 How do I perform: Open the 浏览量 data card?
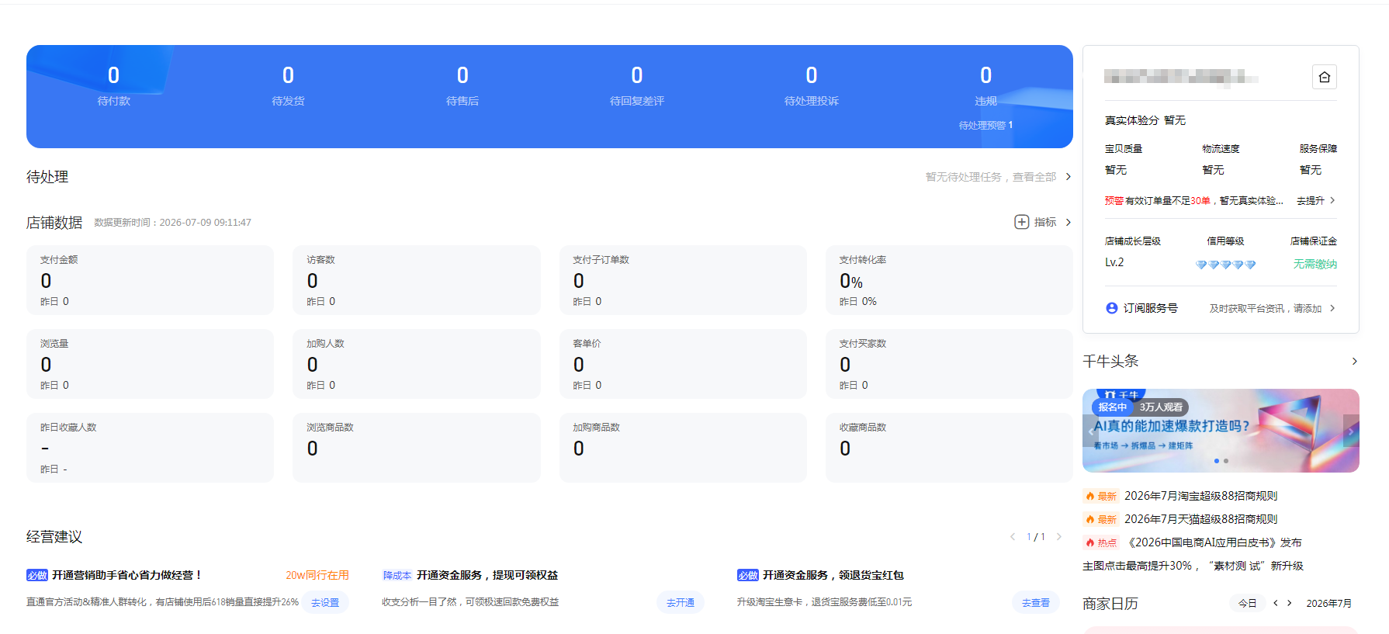150,364
